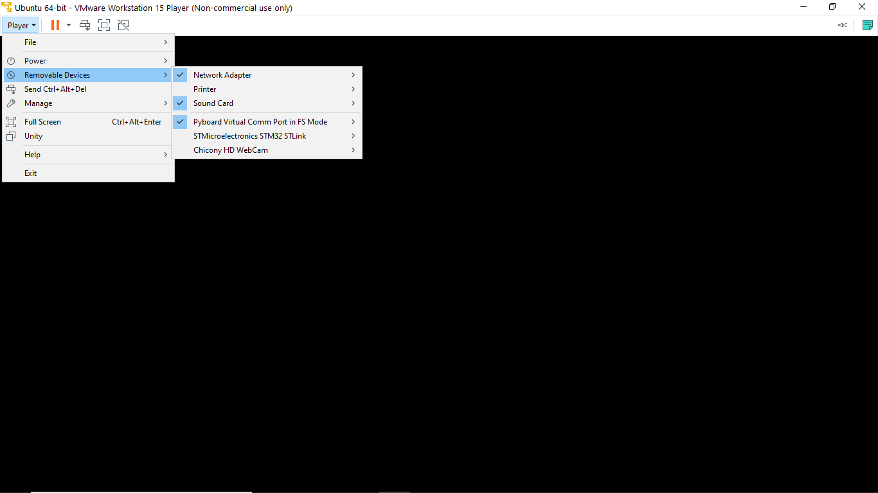
Task: Open the green notes icon in the toolbar
Action: [868, 25]
